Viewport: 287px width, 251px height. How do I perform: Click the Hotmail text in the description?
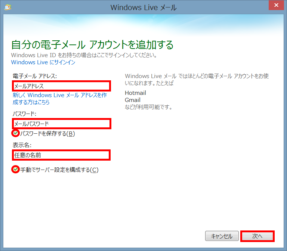(135, 93)
